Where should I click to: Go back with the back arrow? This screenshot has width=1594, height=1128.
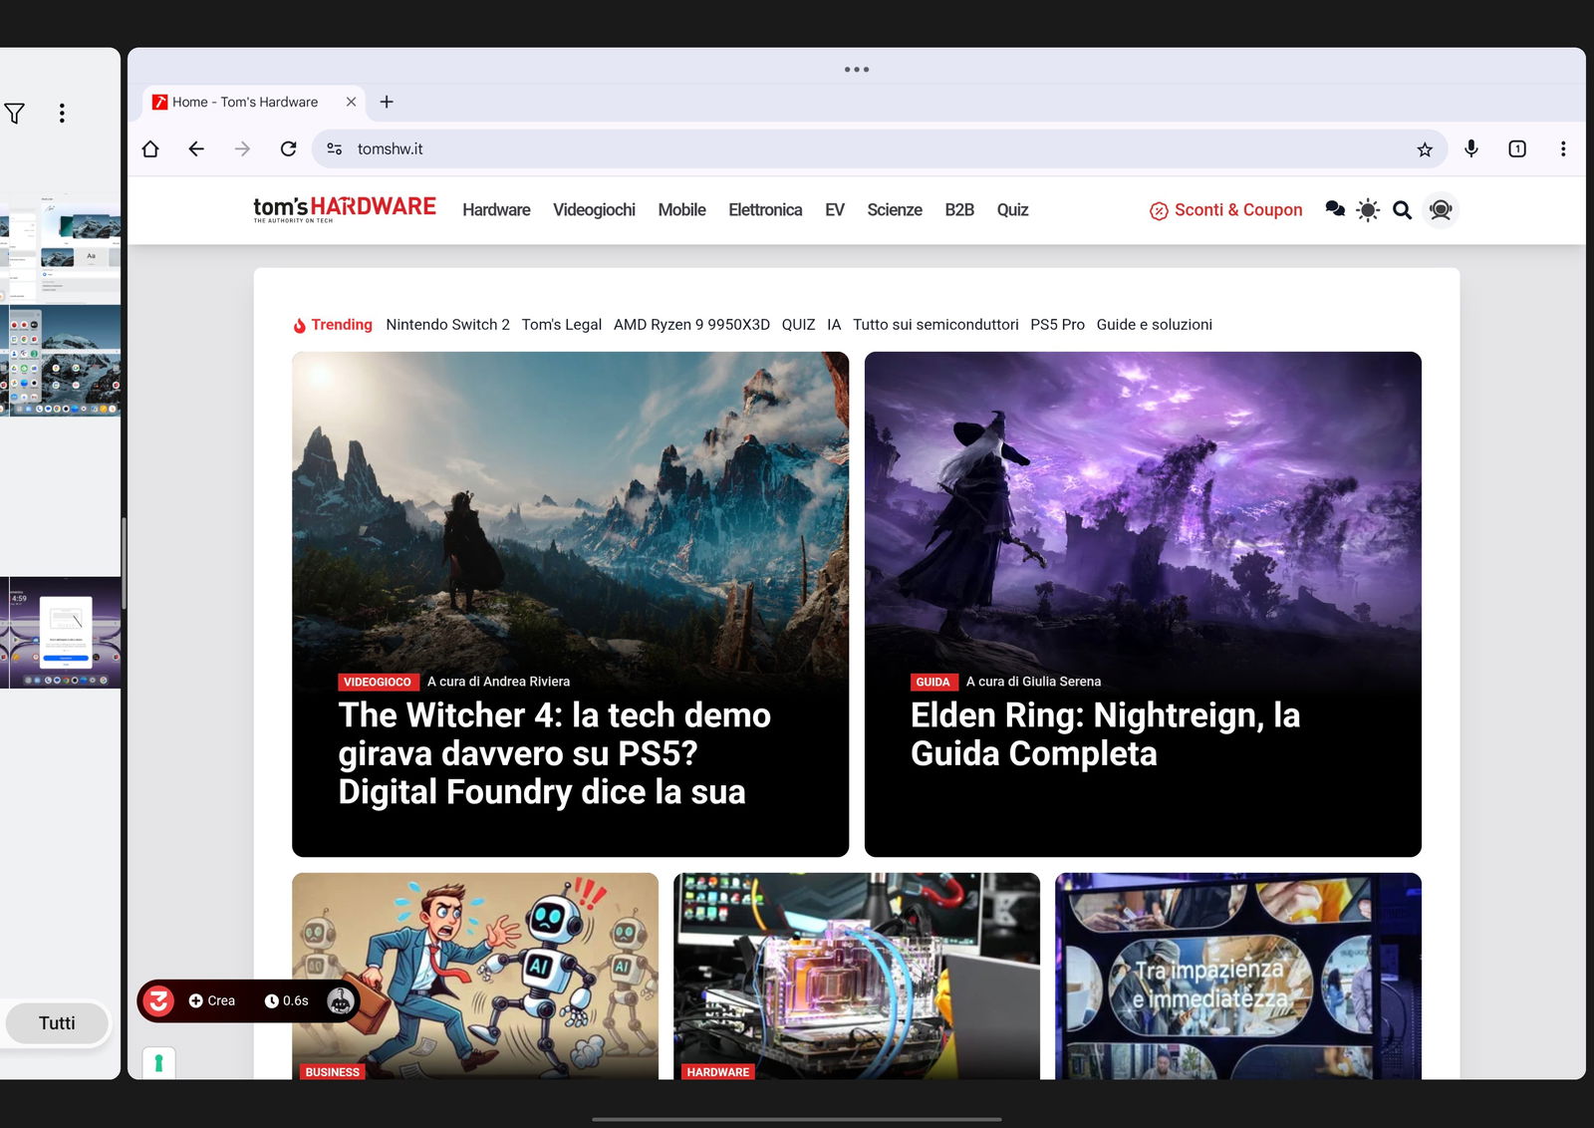coord(196,148)
